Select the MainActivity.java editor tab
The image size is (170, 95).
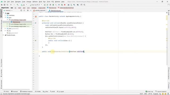[x=56, y=11]
